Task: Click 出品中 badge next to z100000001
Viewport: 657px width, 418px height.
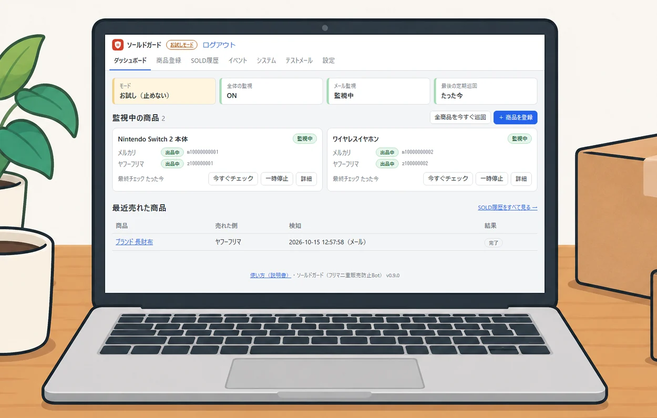Action: pyautogui.click(x=172, y=164)
